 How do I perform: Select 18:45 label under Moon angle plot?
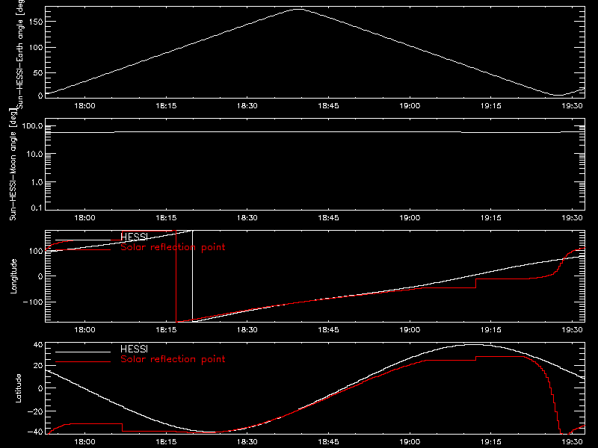coord(328,218)
